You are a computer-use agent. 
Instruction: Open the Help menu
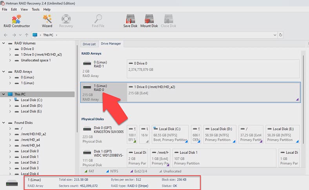[47, 9]
